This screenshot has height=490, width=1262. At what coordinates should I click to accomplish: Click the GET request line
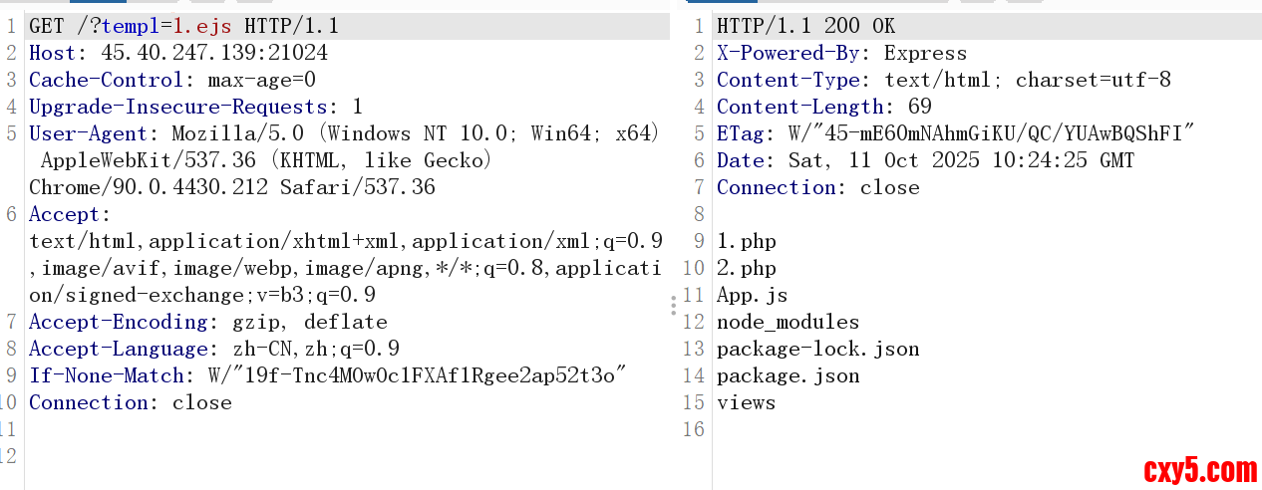click(183, 26)
